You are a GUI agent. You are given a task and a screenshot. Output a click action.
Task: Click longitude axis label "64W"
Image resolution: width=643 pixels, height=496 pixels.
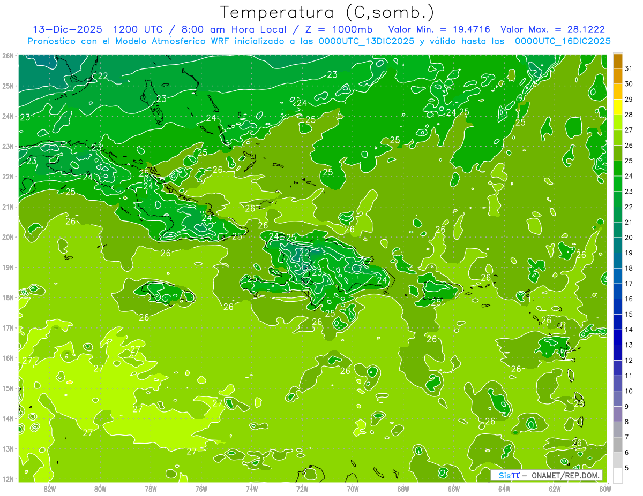pos(504,489)
